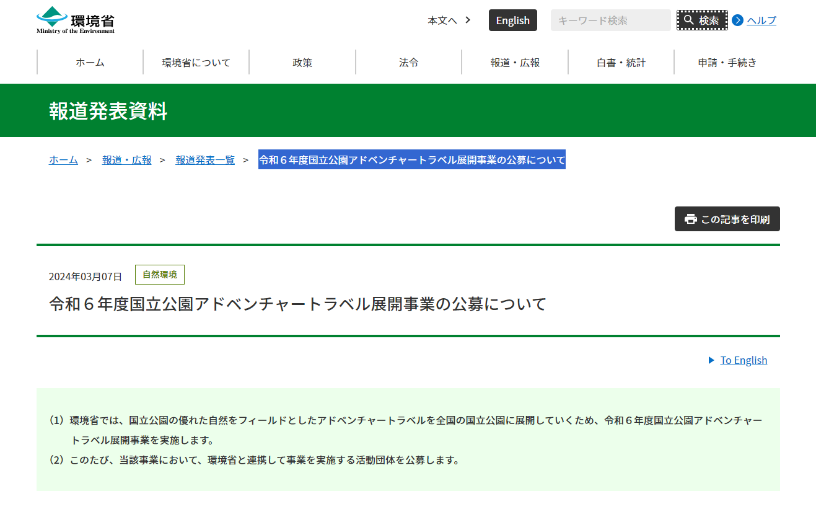Click the Ministry of the Environment logo
The width and height of the screenshot is (816, 522).
tap(76, 20)
